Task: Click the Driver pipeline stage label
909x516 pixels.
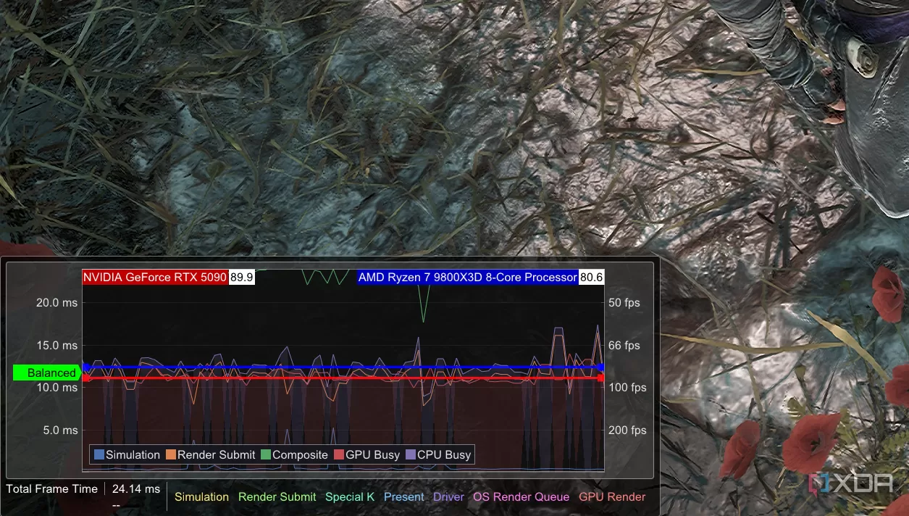Action: [x=448, y=496]
